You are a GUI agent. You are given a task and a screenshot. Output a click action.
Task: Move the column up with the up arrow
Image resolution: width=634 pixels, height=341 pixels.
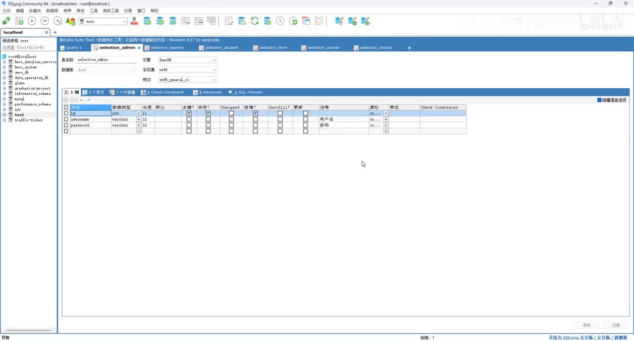coord(82,100)
